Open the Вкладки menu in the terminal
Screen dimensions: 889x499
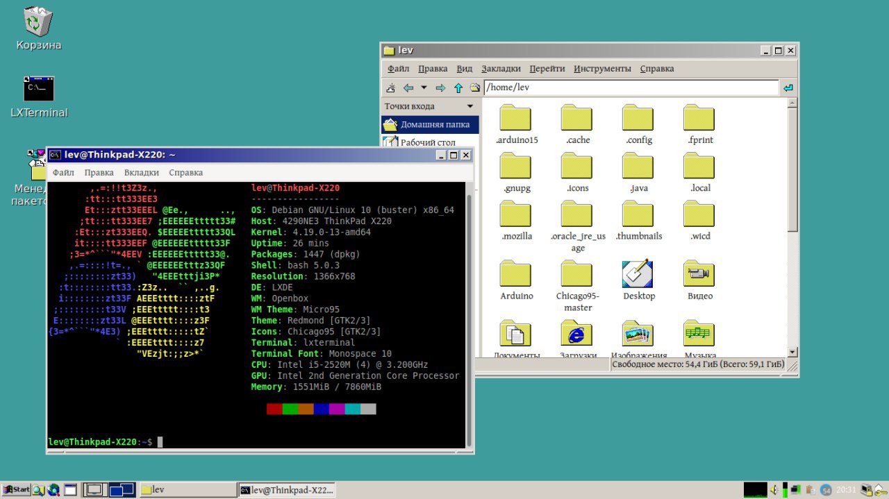pyautogui.click(x=142, y=172)
